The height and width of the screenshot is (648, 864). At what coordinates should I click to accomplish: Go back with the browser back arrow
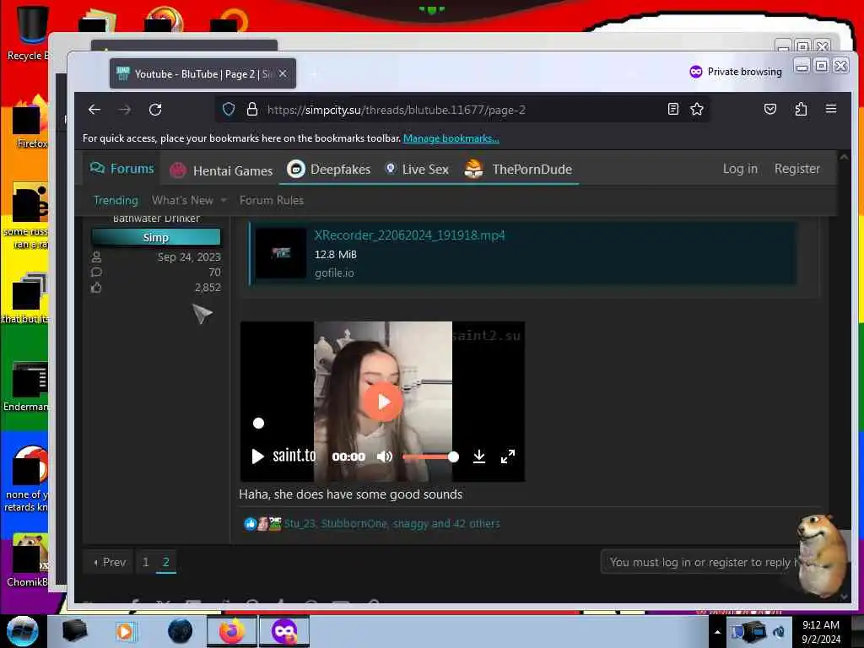pos(94,110)
